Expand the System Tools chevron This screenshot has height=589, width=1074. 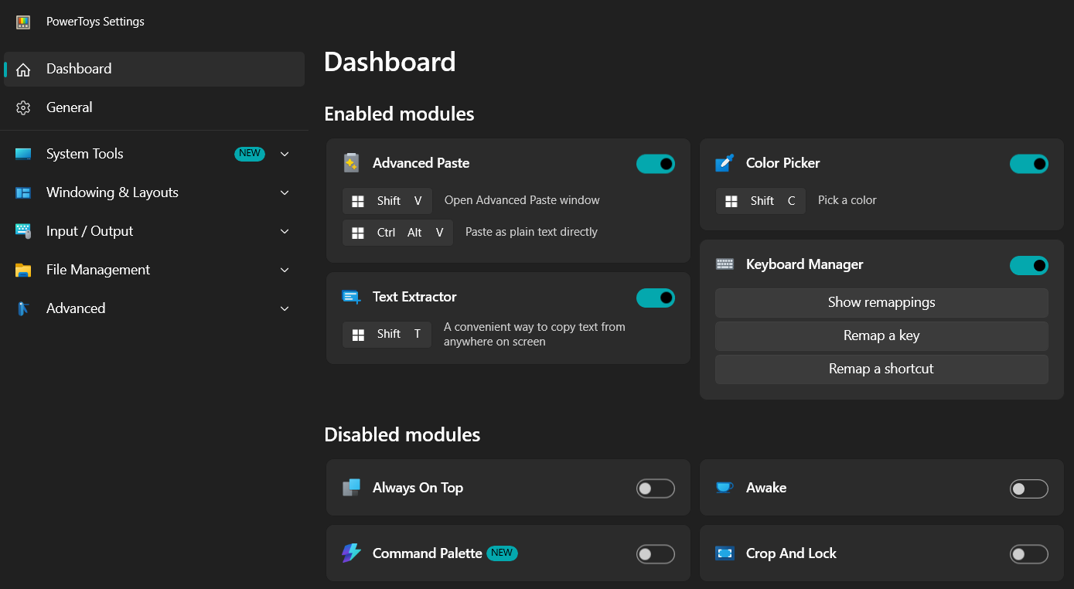(285, 154)
